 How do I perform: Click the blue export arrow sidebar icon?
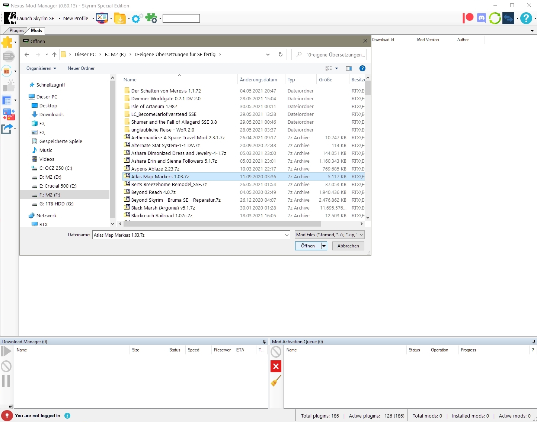pyautogui.click(x=7, y=129)
